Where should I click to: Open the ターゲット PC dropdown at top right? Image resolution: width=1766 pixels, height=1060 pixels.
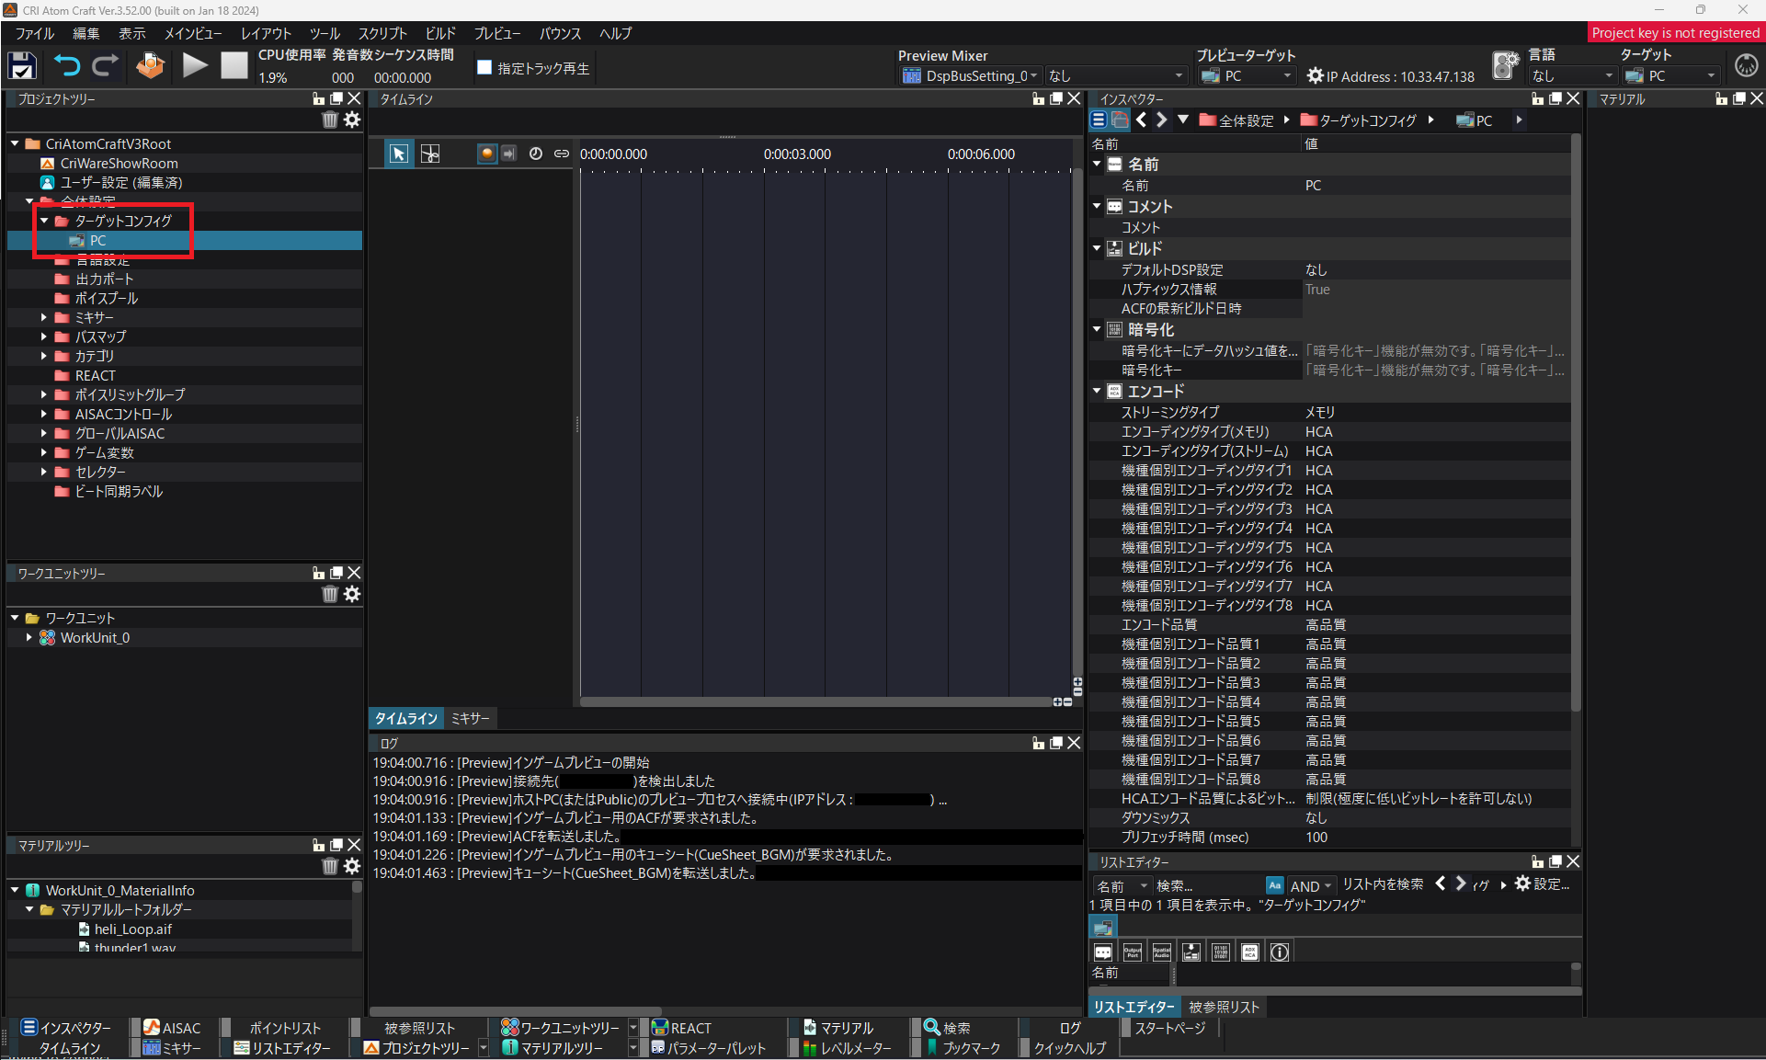point(1670,76)
